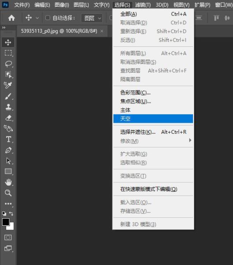Enable the 自动选择 checkbox
233x265 pixels.
point(48,18)
